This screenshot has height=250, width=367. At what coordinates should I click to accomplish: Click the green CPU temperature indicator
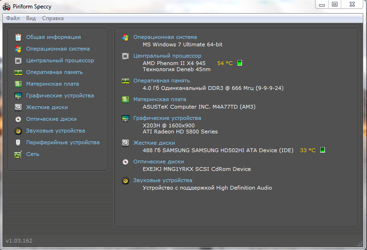click(240, 63)
